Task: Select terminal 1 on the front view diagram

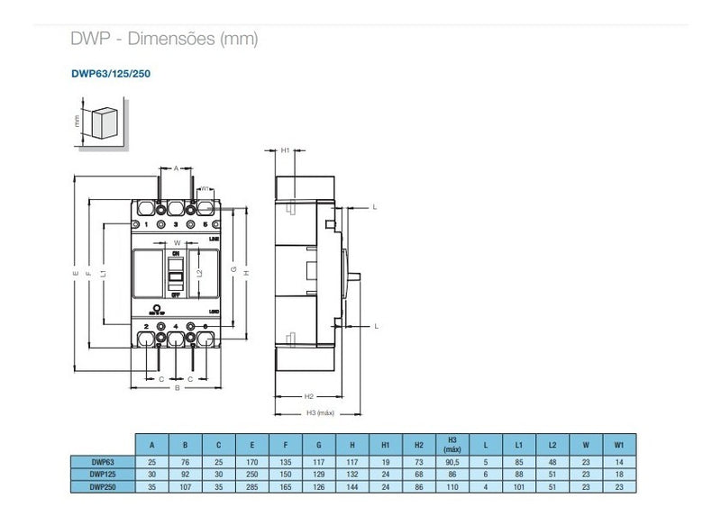Action: [x=145, y=222]
